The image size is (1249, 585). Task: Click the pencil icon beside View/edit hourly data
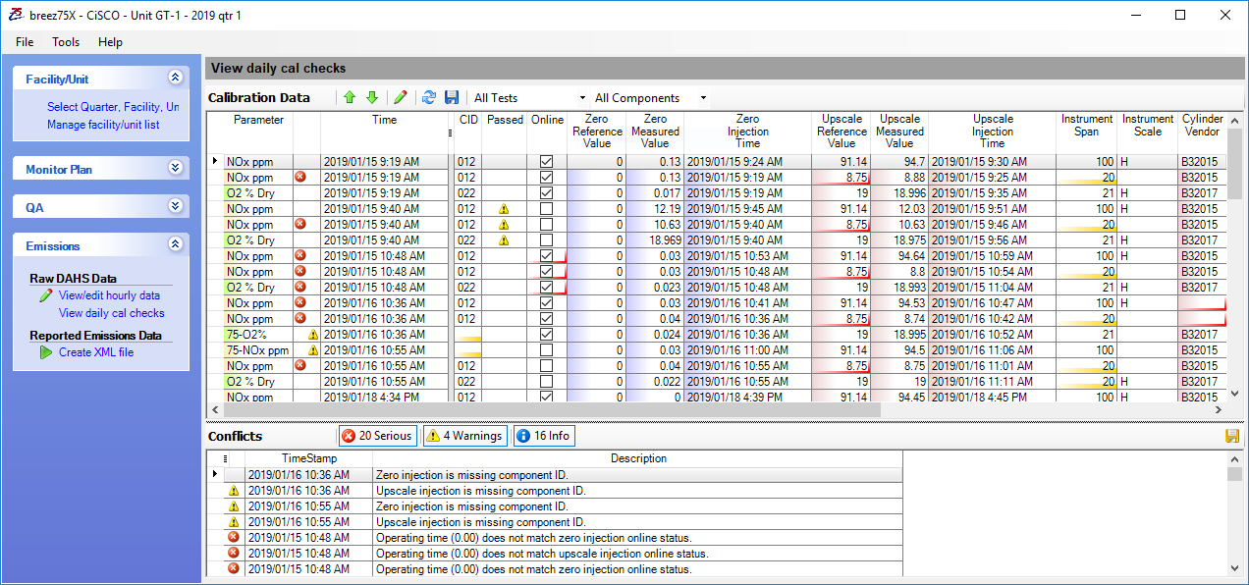pyautogui.click(x=46, y=295)
